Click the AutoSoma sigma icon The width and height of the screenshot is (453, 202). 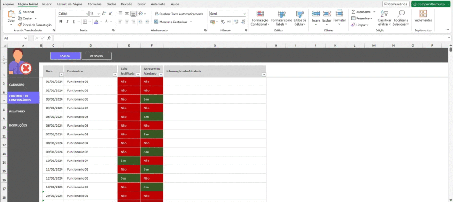click(x=353, y=12)
